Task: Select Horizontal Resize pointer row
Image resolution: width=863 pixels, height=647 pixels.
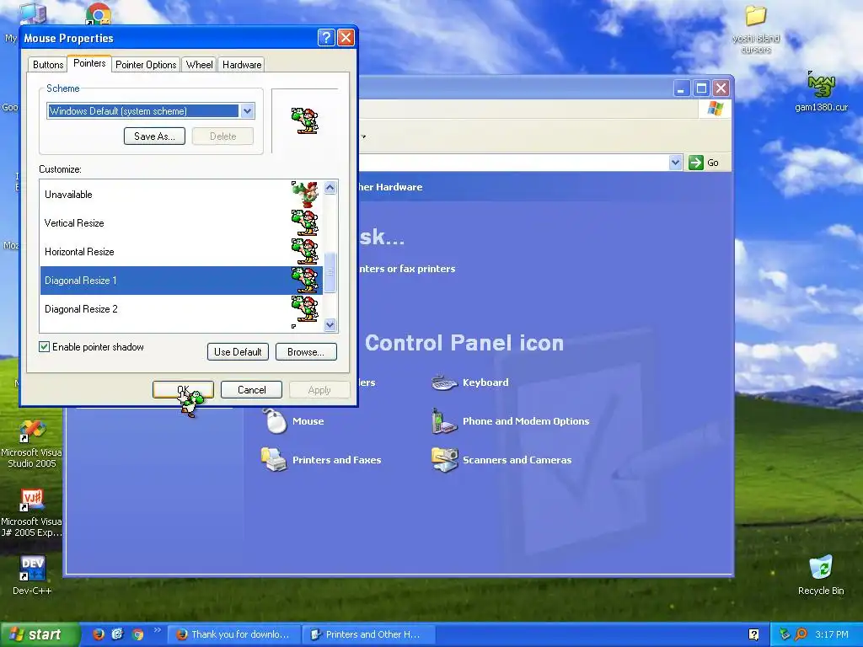Action: coord(181,251)
